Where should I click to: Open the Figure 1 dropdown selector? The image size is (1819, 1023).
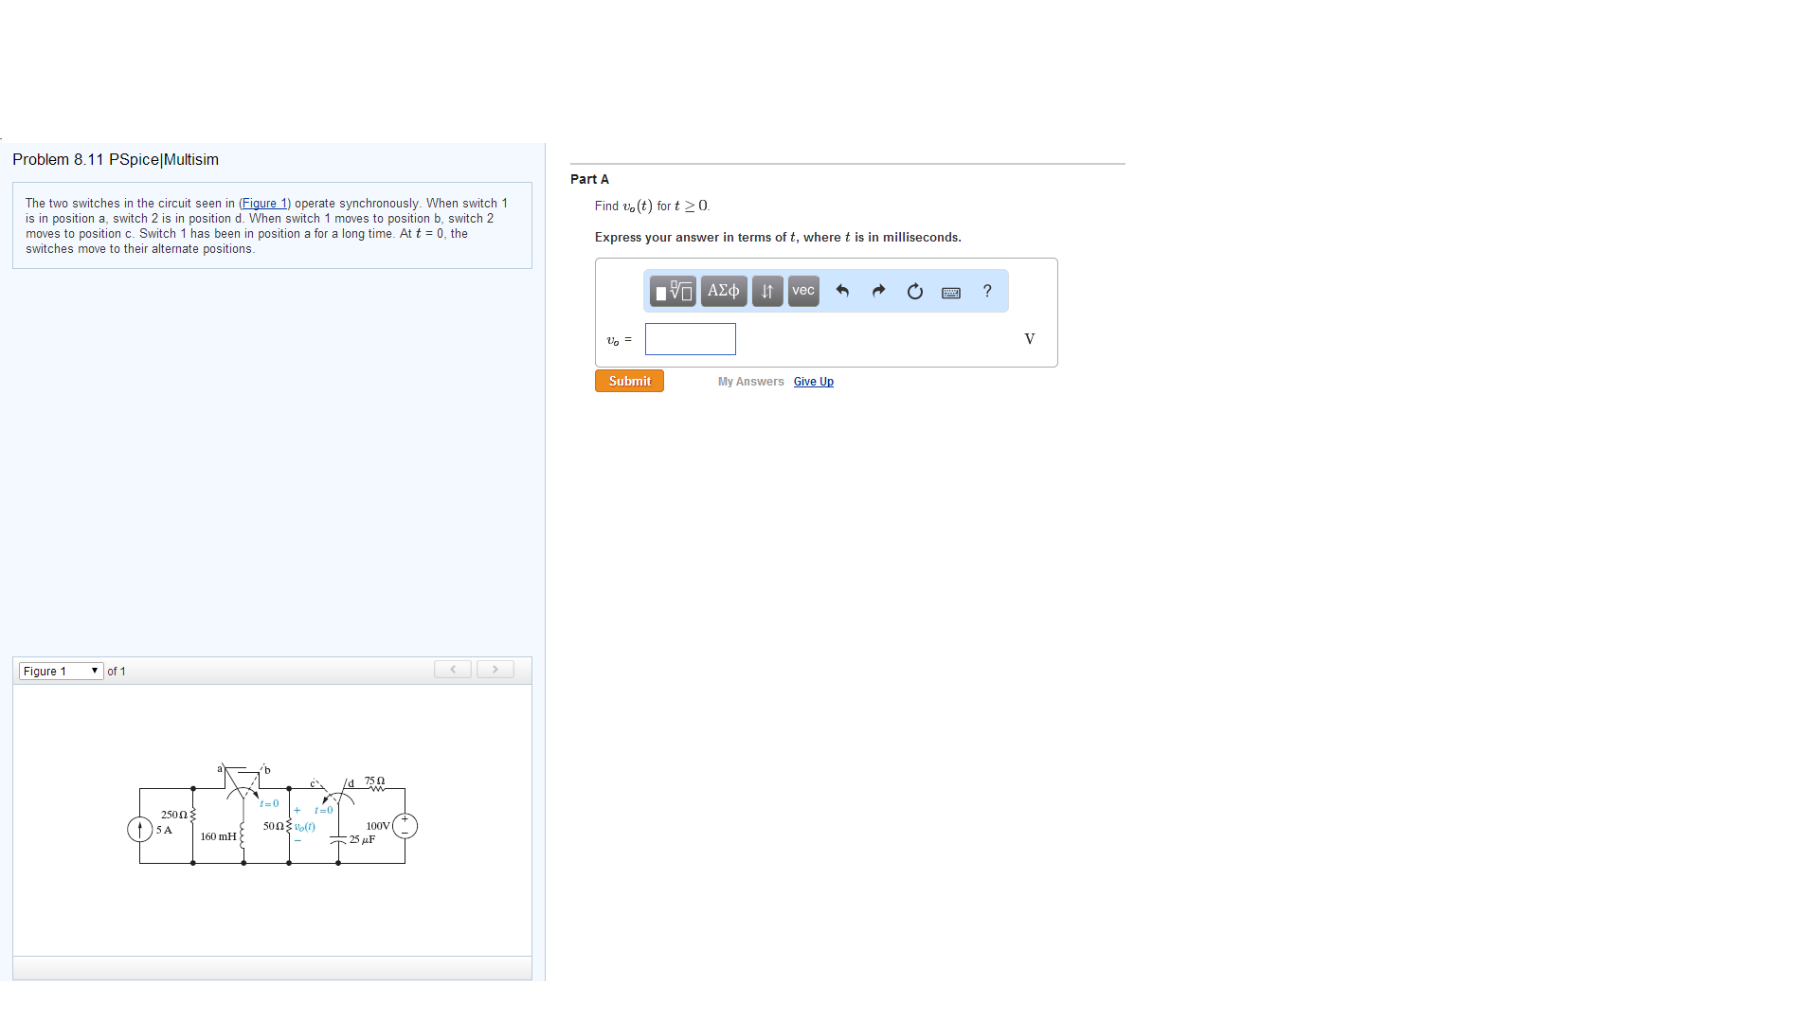(x=60, y=671)
